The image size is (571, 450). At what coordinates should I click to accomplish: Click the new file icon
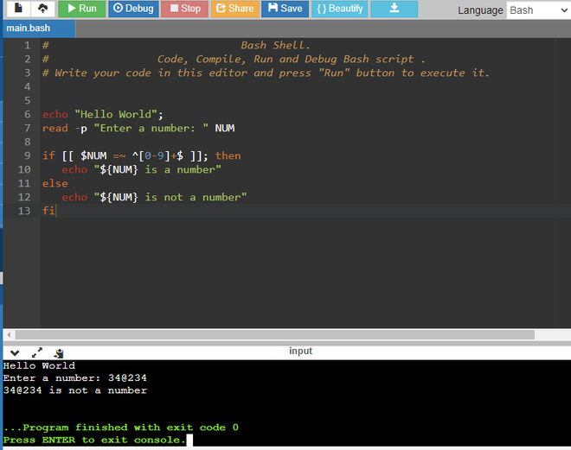18,9
